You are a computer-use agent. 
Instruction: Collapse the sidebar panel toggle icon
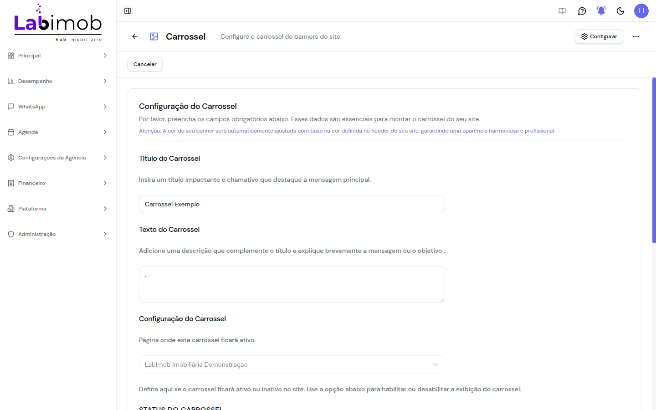[128, 11]
